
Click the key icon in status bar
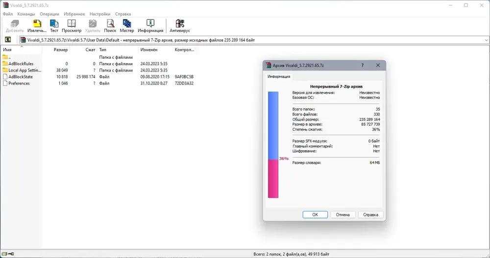[11, 254]
